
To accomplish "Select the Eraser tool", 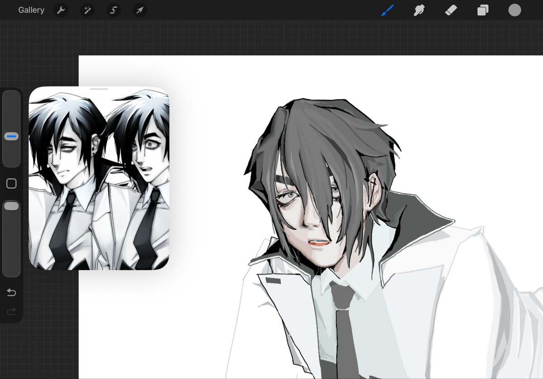I will (x=451, y=10).
